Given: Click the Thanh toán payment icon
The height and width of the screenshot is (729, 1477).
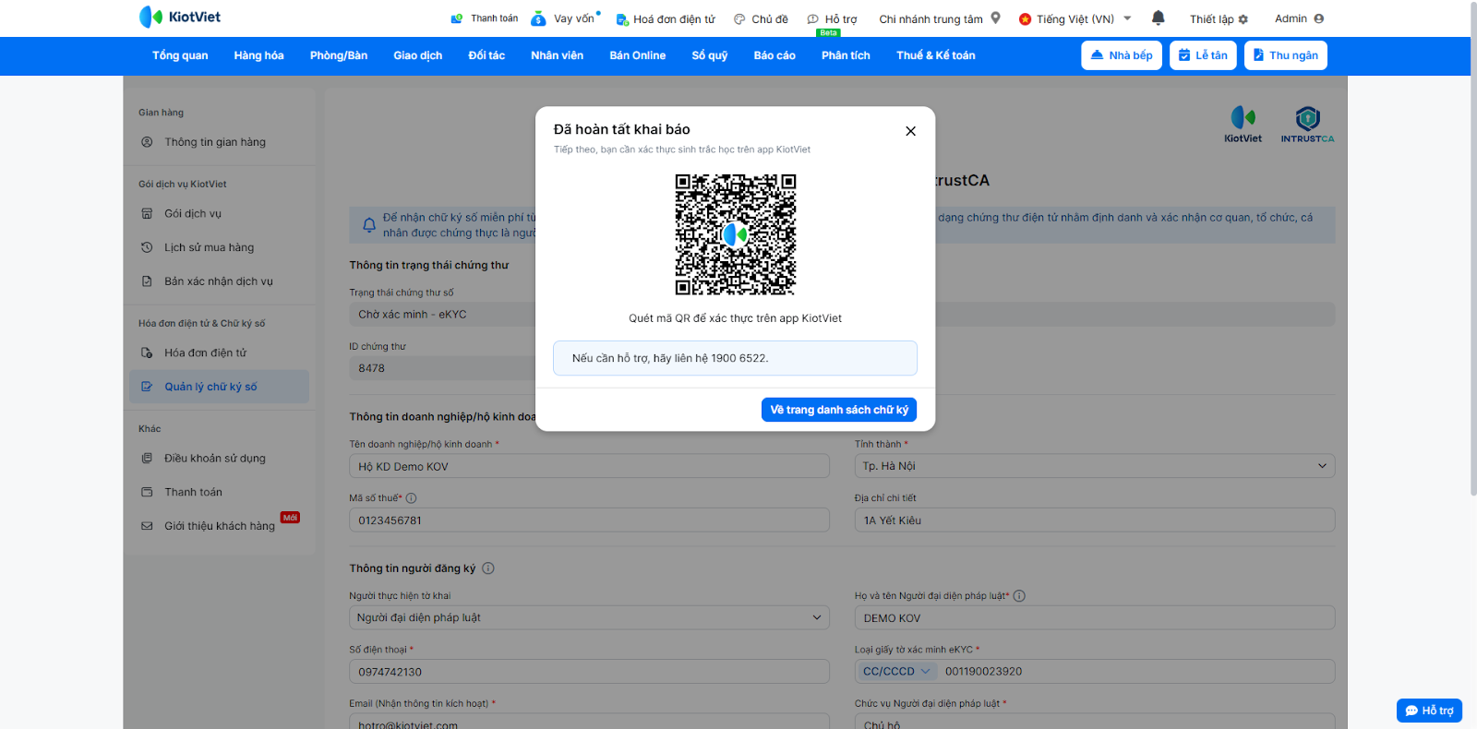Looking at the screenshot, I should click(x=457, y=18).
